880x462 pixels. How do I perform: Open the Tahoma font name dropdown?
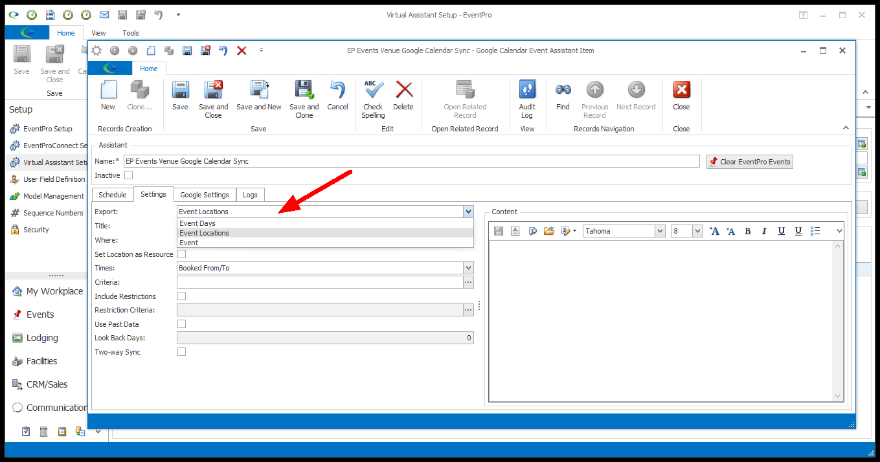tap(660, 231)
